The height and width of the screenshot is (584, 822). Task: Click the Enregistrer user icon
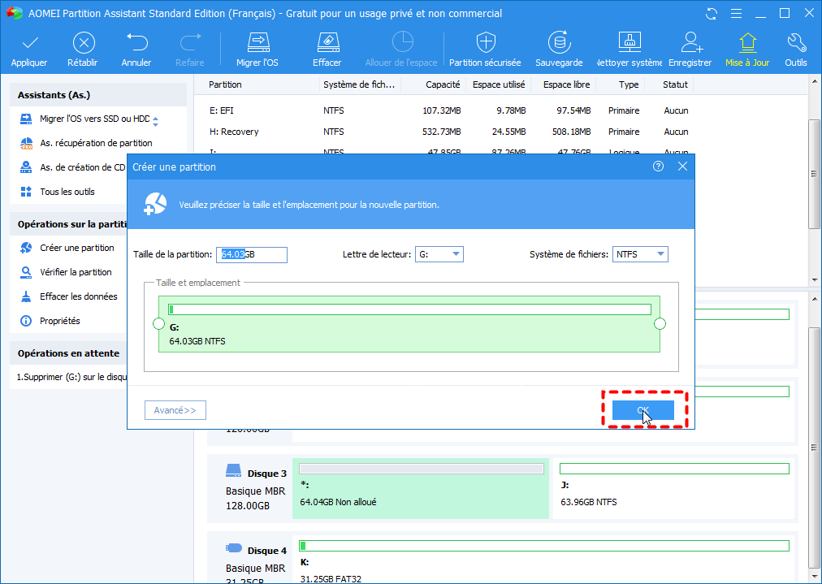[x=690, y=43]
